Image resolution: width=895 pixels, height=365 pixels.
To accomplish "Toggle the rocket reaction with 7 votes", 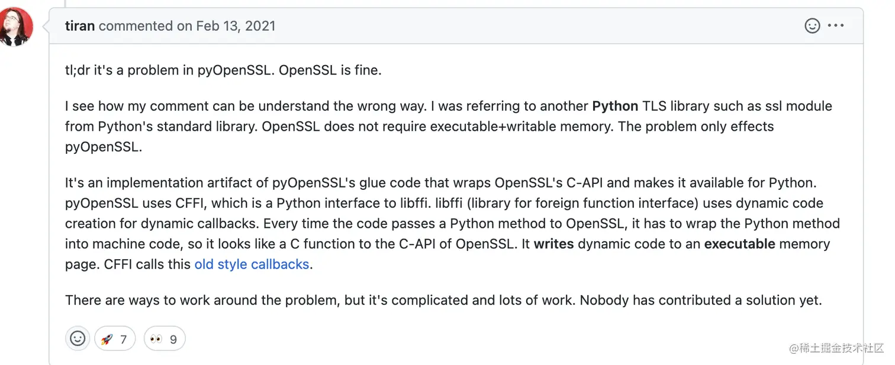I will 114,339.
